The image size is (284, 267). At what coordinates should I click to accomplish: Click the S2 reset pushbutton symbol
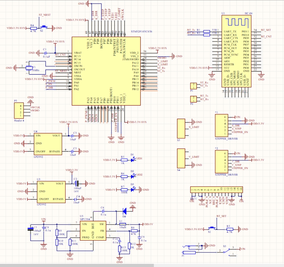click(44, 27)
